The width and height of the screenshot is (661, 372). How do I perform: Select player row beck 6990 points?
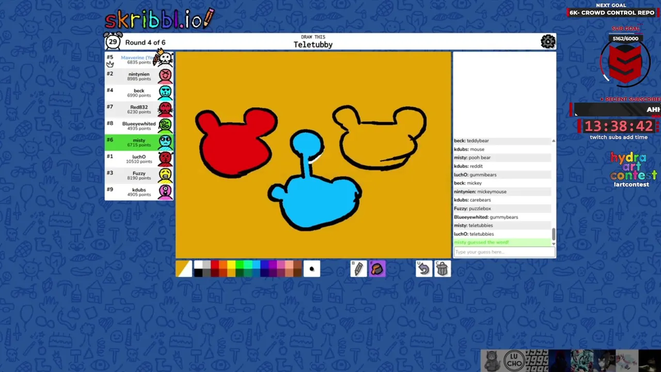click(x=139, y=93)
